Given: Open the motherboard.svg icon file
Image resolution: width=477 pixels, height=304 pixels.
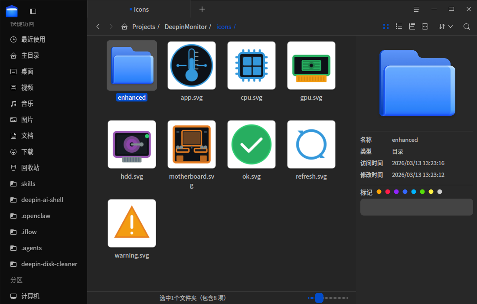Looking at the screenshot, I should [191, 144].
